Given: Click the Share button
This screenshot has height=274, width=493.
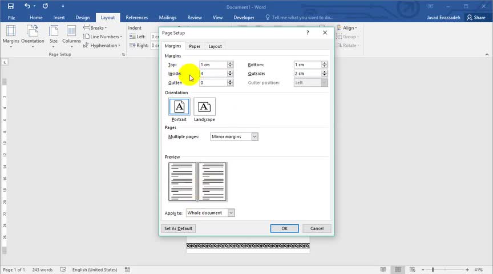Looking at the screenshot, I should pos(476,18).
